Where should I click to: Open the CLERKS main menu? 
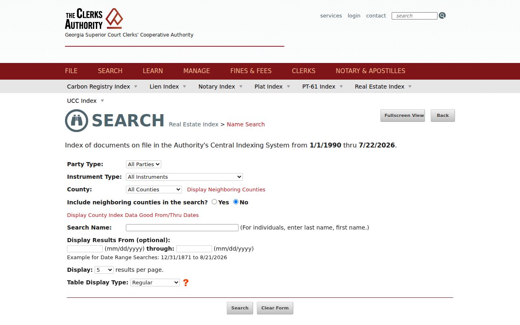pyautogui.click(x=303, y=71)
